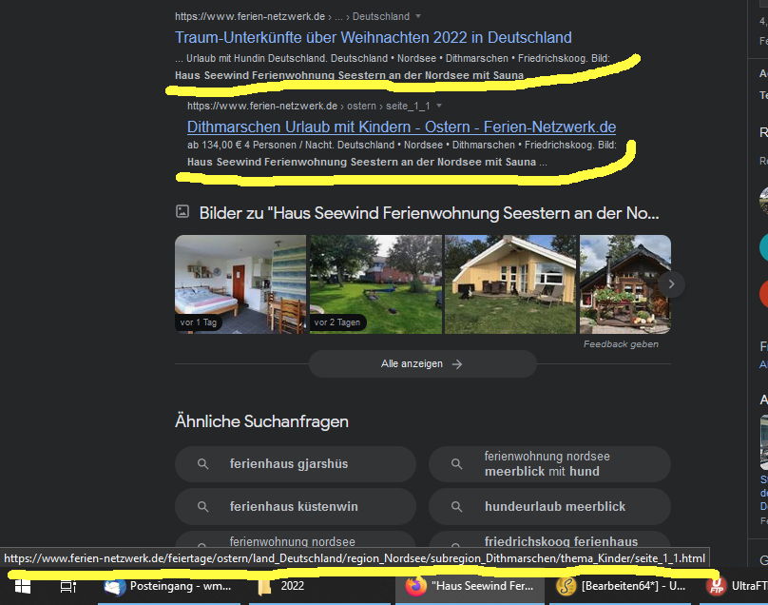Click the Ähnliche Suchanfragen heading
This screenshot has height=605, width=768.
261,421
